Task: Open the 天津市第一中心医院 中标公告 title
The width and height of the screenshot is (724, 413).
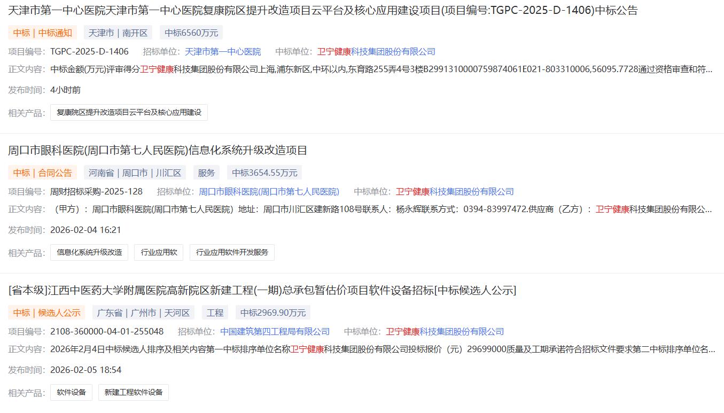Action: (323, 10)
